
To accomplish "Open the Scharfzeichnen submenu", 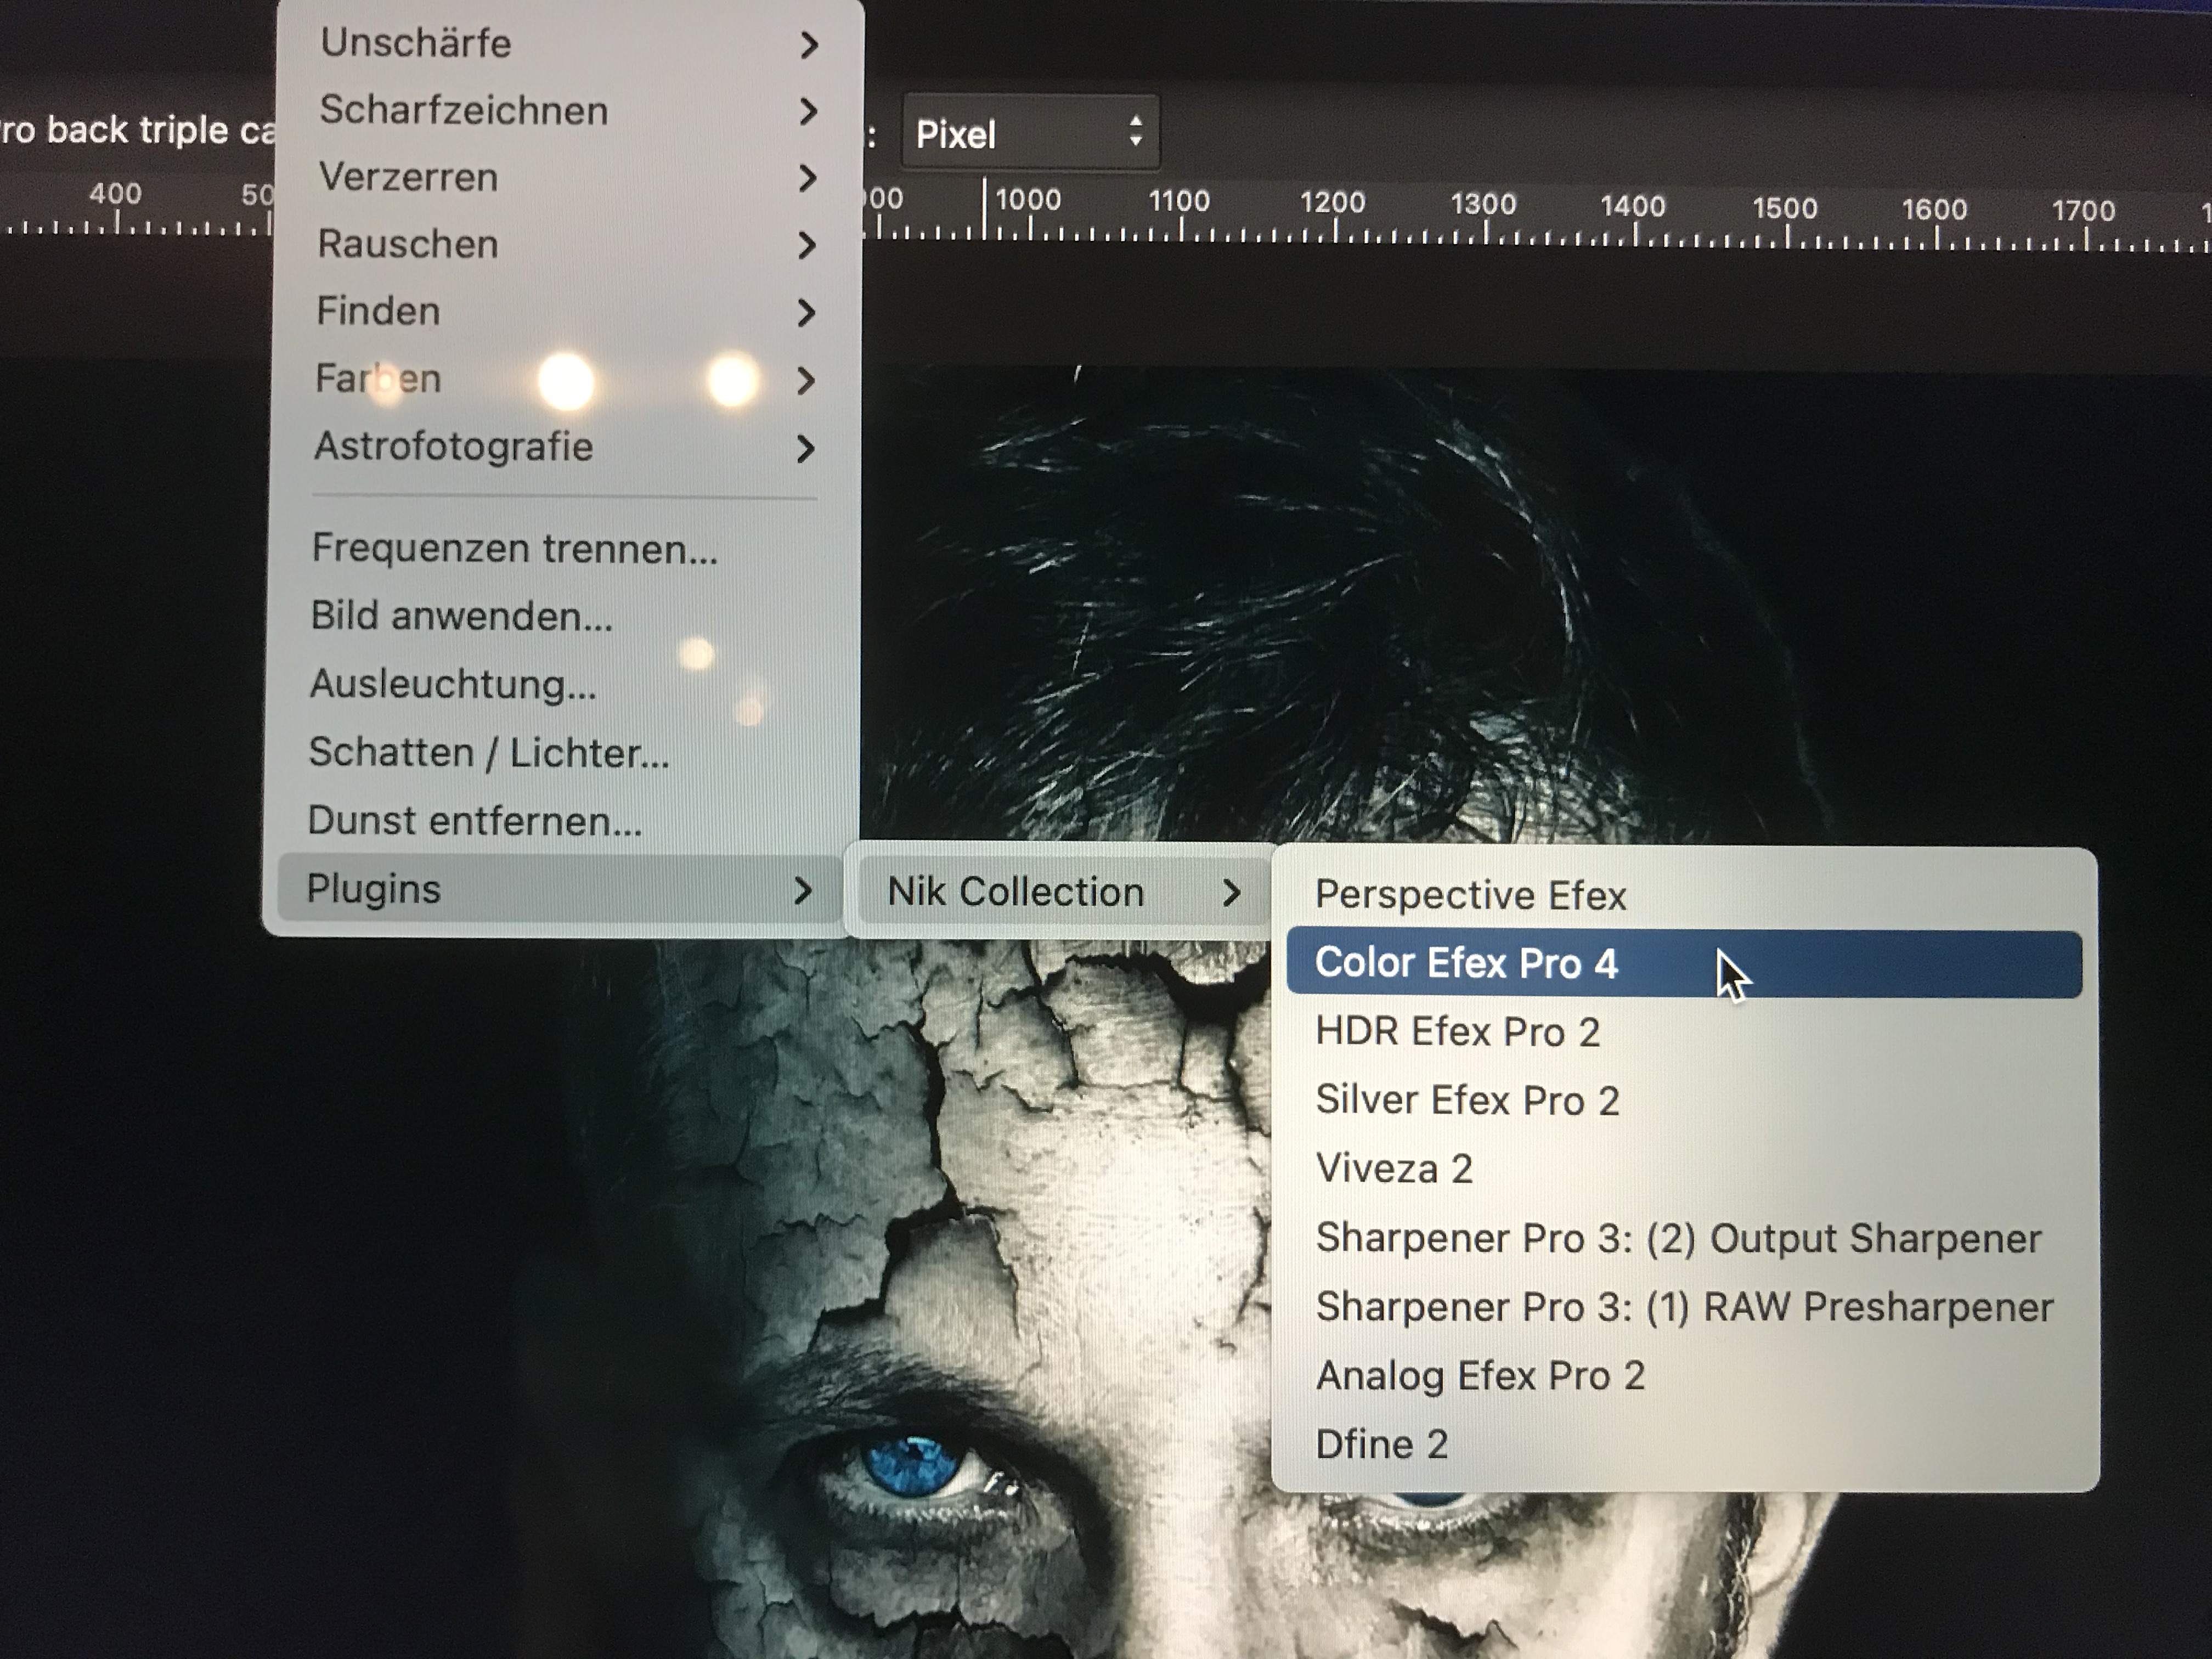I will pyautogui.click(x=567, y=111).
